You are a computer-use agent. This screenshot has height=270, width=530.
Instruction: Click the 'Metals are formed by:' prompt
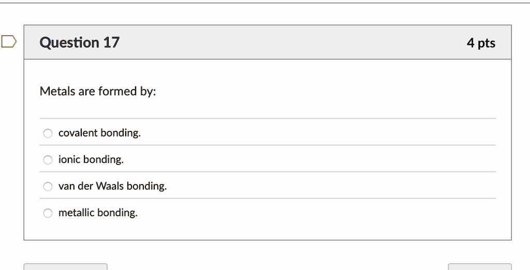(98, 92)
